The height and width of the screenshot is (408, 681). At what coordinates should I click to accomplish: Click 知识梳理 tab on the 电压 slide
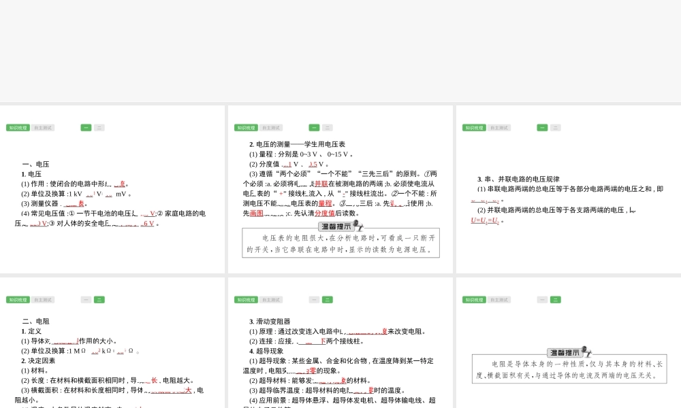pyautogui.click(x=18, y=128)
